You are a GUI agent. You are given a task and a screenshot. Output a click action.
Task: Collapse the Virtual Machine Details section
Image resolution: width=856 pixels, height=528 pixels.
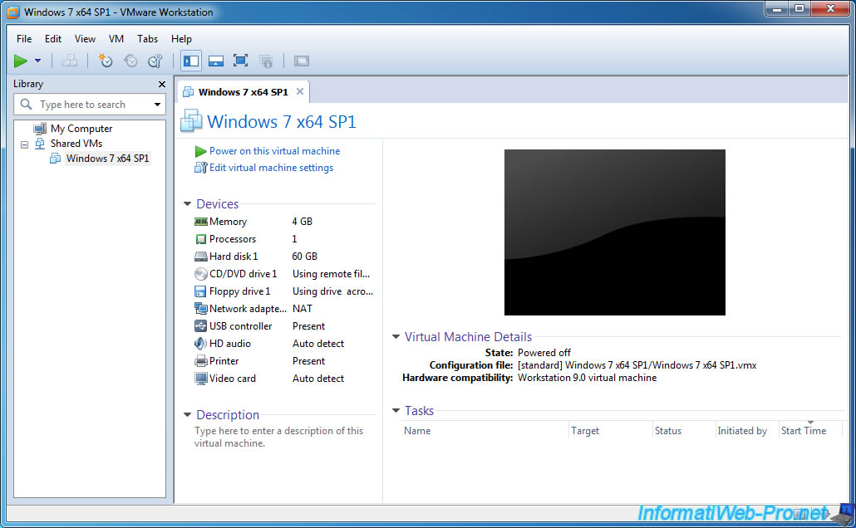click(396, 336)
